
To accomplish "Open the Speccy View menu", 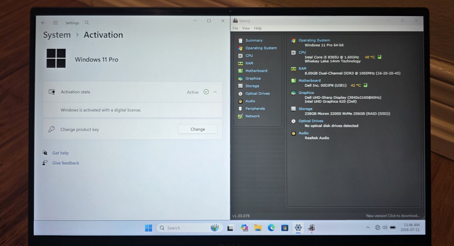I will pyautogui.click(x=246, y=28).
